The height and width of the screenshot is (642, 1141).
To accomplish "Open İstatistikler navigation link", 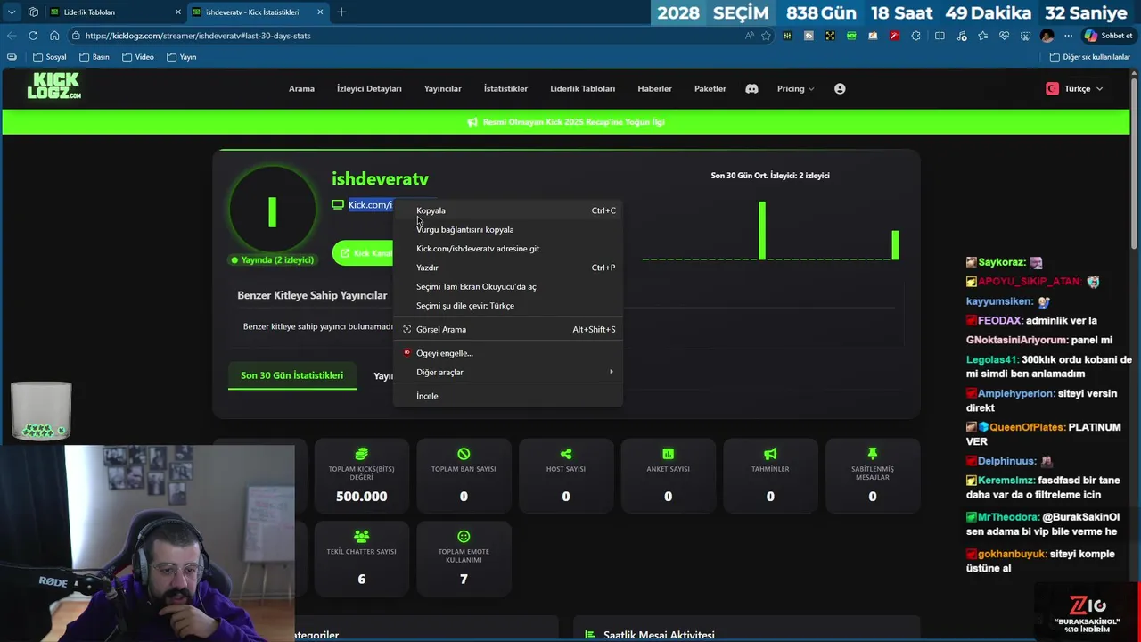I will point(505,89).
